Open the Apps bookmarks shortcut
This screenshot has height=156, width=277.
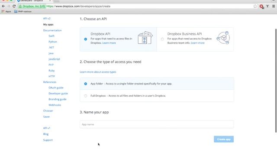[6, 12]
